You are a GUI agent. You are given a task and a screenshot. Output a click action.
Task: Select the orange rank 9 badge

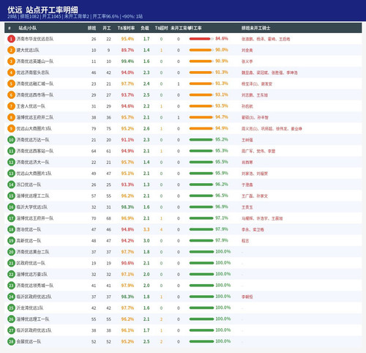[11, 128]
